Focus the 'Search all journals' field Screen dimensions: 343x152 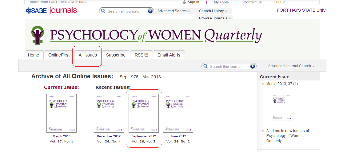click(126, 11)
